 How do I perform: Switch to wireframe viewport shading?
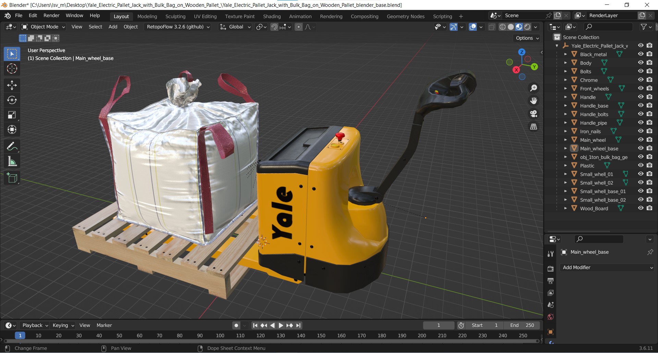(502, 27)
